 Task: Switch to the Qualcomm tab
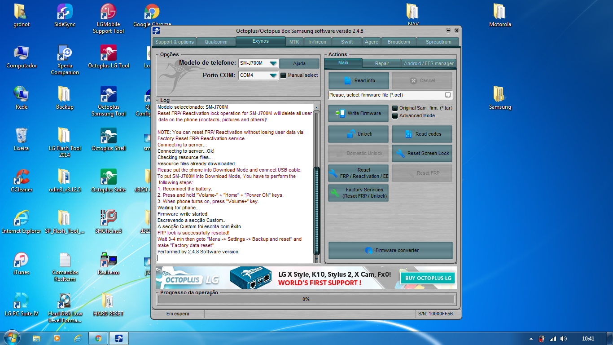pos(216,42)
